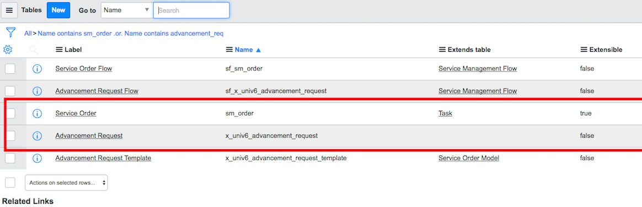Open the Go to Name field dropdown
The width and height of the screenshot is (642, 207).
coord(126,10)
